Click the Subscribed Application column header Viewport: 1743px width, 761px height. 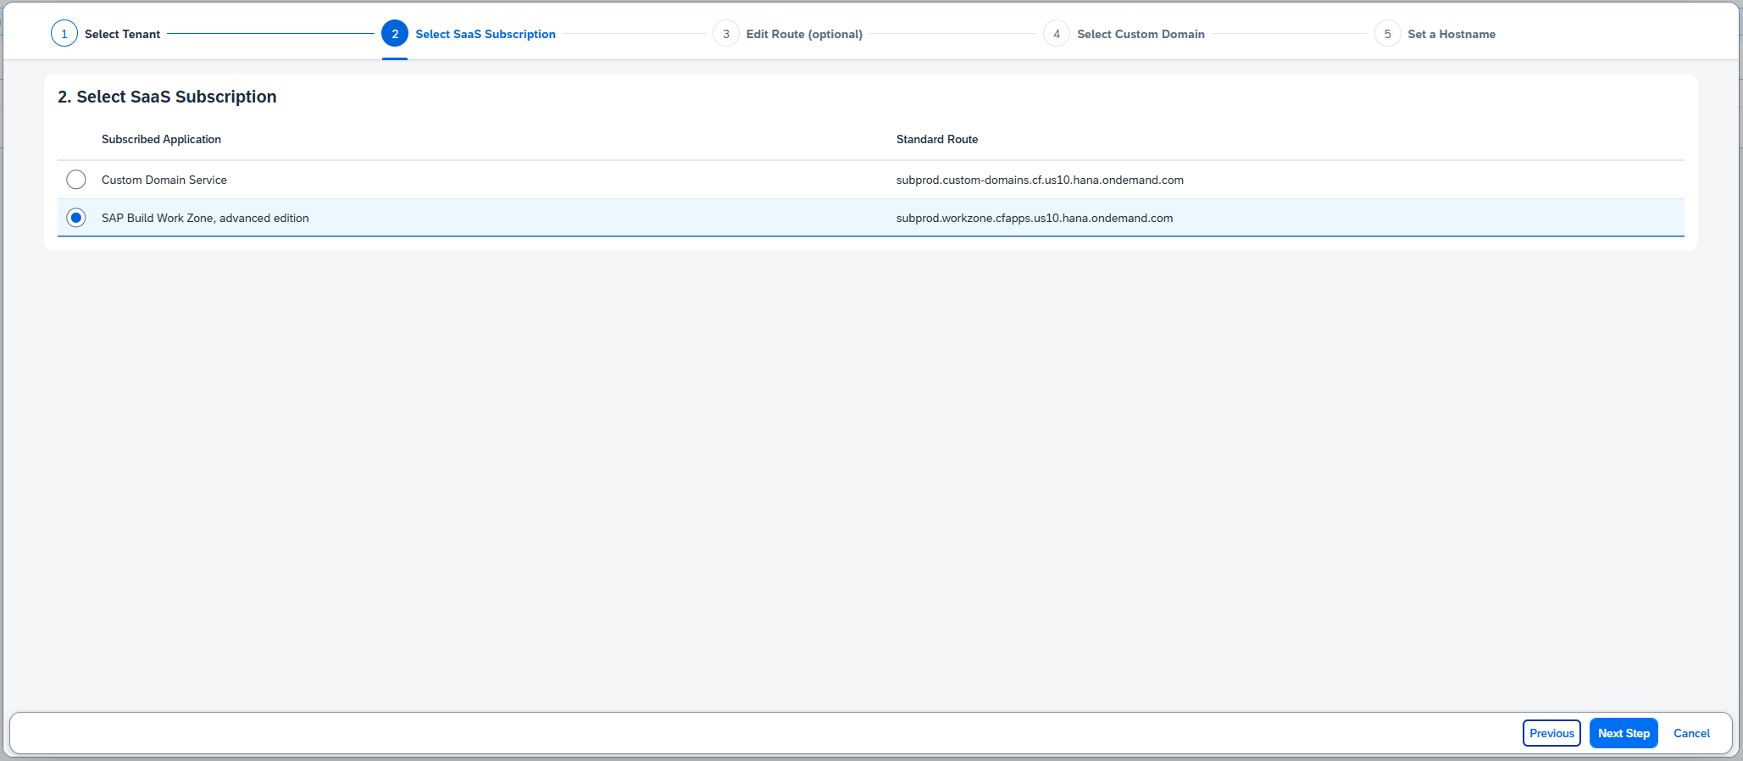[x=161, y=139]
